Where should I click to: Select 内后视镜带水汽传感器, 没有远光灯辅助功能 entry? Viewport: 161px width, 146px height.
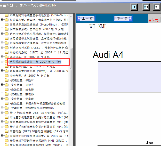pos(39,43)
